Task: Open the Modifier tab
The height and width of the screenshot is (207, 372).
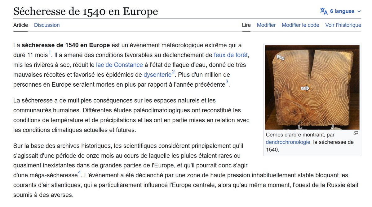Action: pyautogui.click(x=266, y=25)
